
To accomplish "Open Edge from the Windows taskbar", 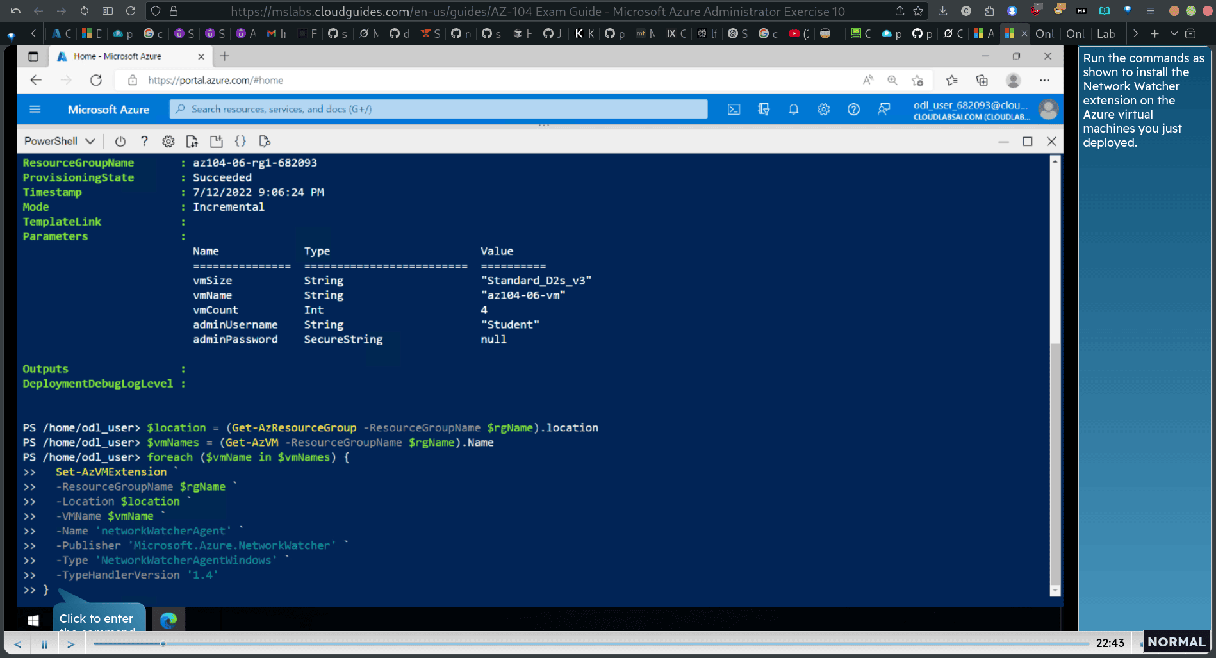I will [168, 620].
